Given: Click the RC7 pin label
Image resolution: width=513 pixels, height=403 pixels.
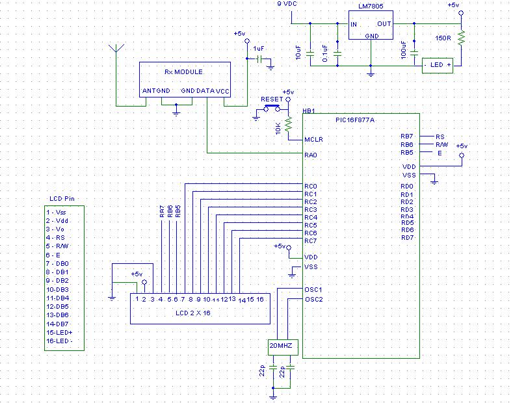Looking at the screenshot, I should point(311,240).
